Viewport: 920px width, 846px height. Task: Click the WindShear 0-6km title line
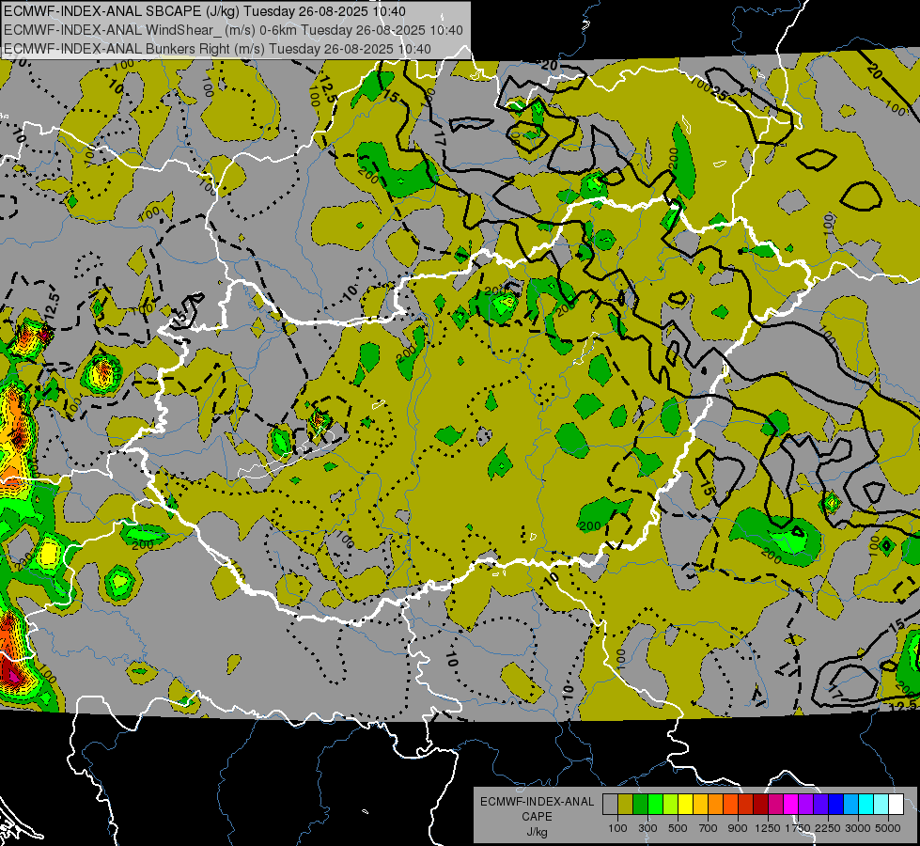click(x=233, y=30)
